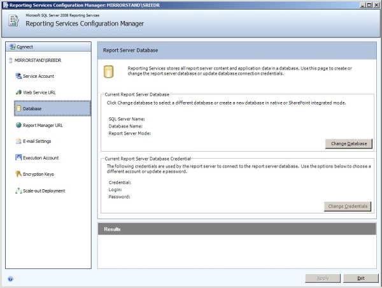The height and width of the screenshot is (288, 382).
Task: Go to Scale-out Deployment page
Action: tap(44, 191)
